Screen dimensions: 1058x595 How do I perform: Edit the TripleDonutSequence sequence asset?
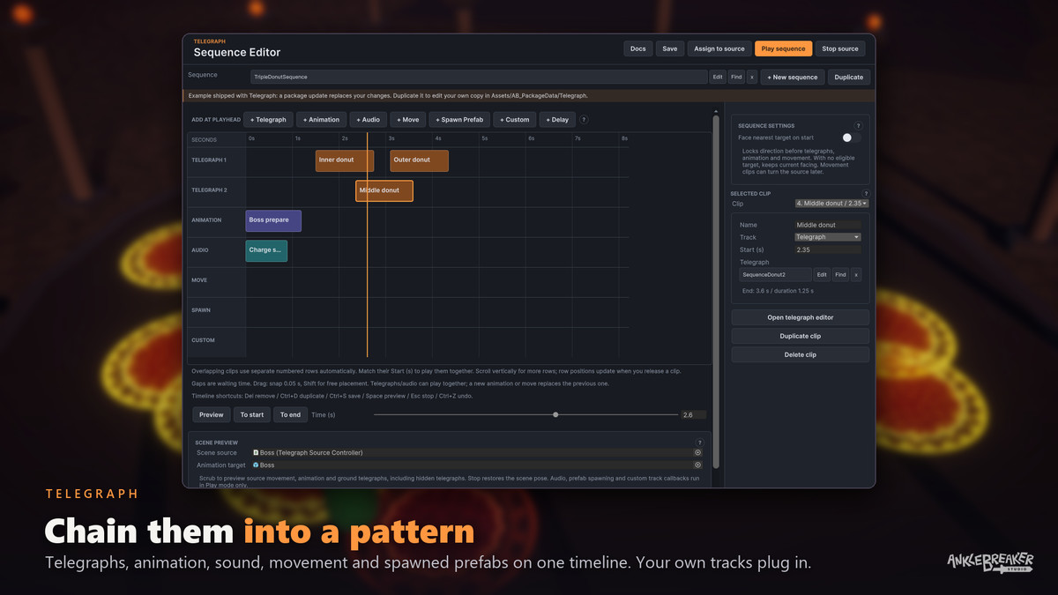718,78
